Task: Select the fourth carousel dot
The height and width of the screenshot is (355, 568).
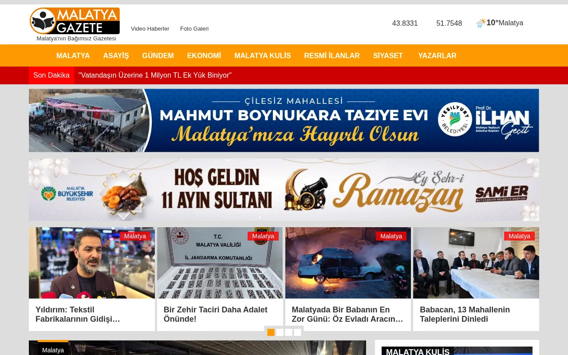Action: [x=297, y=332]
